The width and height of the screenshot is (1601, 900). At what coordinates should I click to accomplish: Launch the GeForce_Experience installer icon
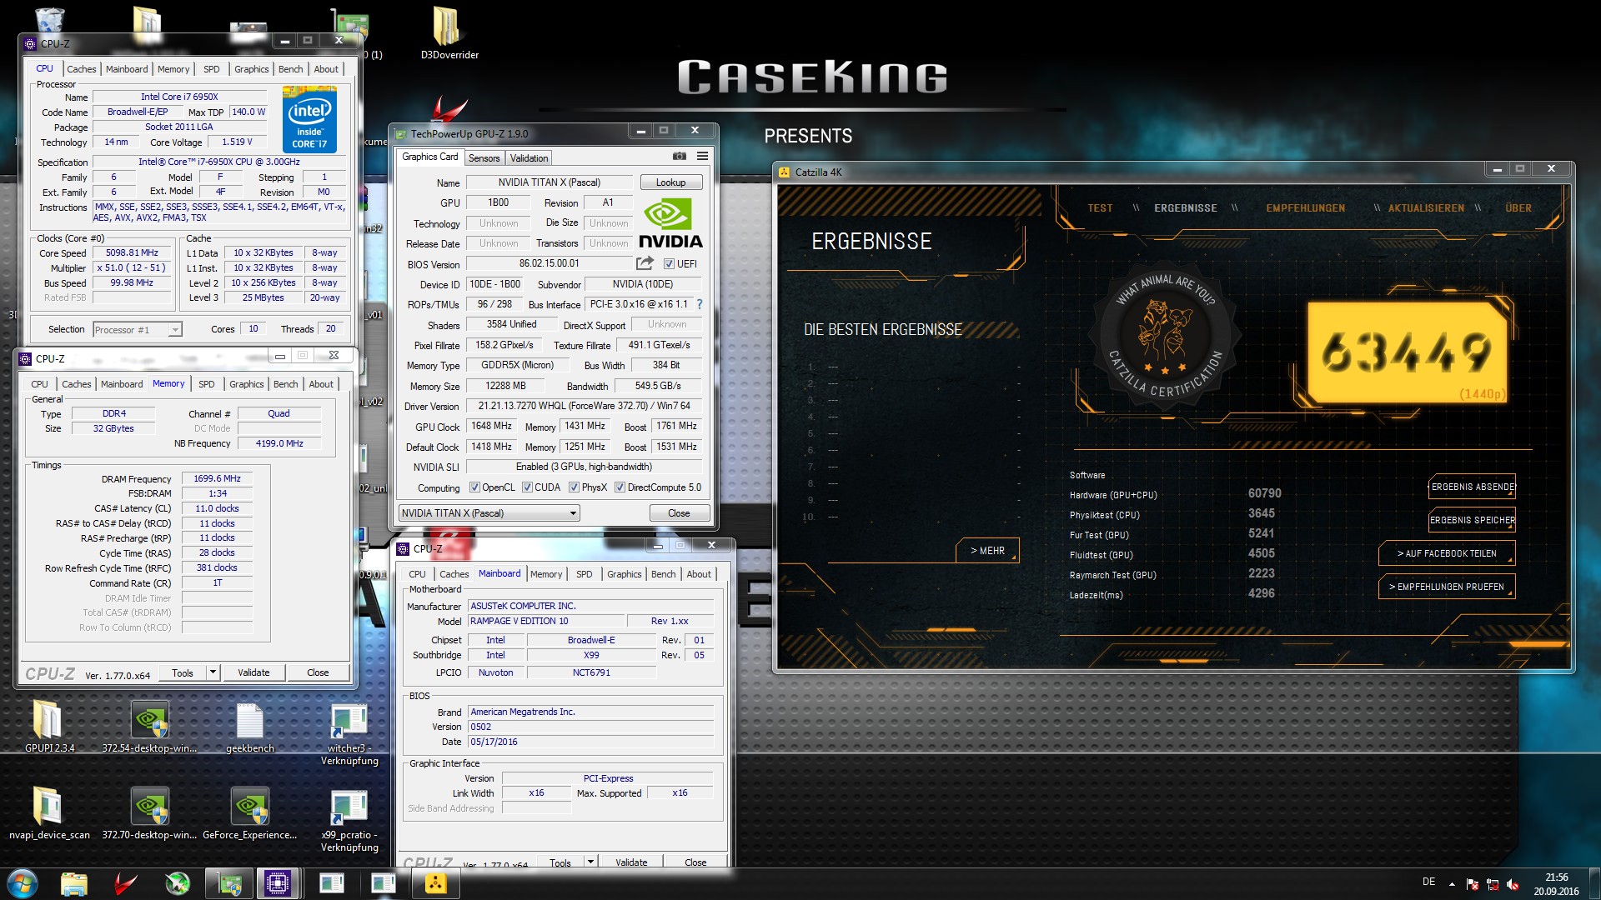249,805
